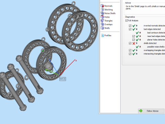Click the 'bad edges detected' text
165x124 pixels.
152,29
